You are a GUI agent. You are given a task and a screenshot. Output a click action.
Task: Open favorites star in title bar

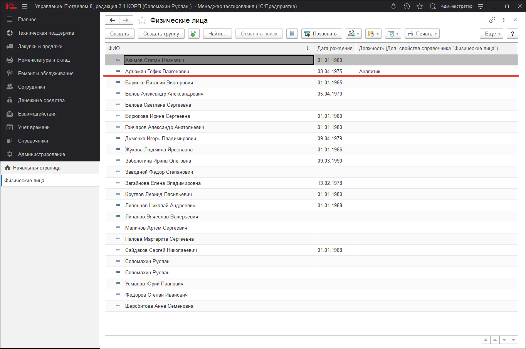(420, 7)
